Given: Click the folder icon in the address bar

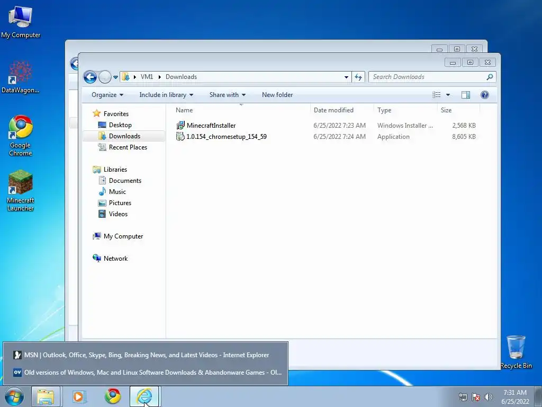Looking at the screenshot, I should pos(126,77).
